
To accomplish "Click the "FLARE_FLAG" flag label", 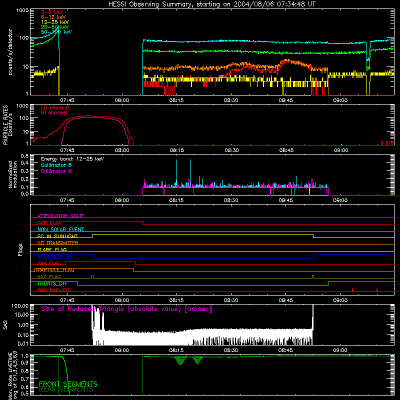I will pyautogui.click(x=52, y=249).
